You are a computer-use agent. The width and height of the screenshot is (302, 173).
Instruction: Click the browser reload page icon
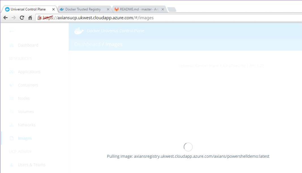tap(22, 18)
